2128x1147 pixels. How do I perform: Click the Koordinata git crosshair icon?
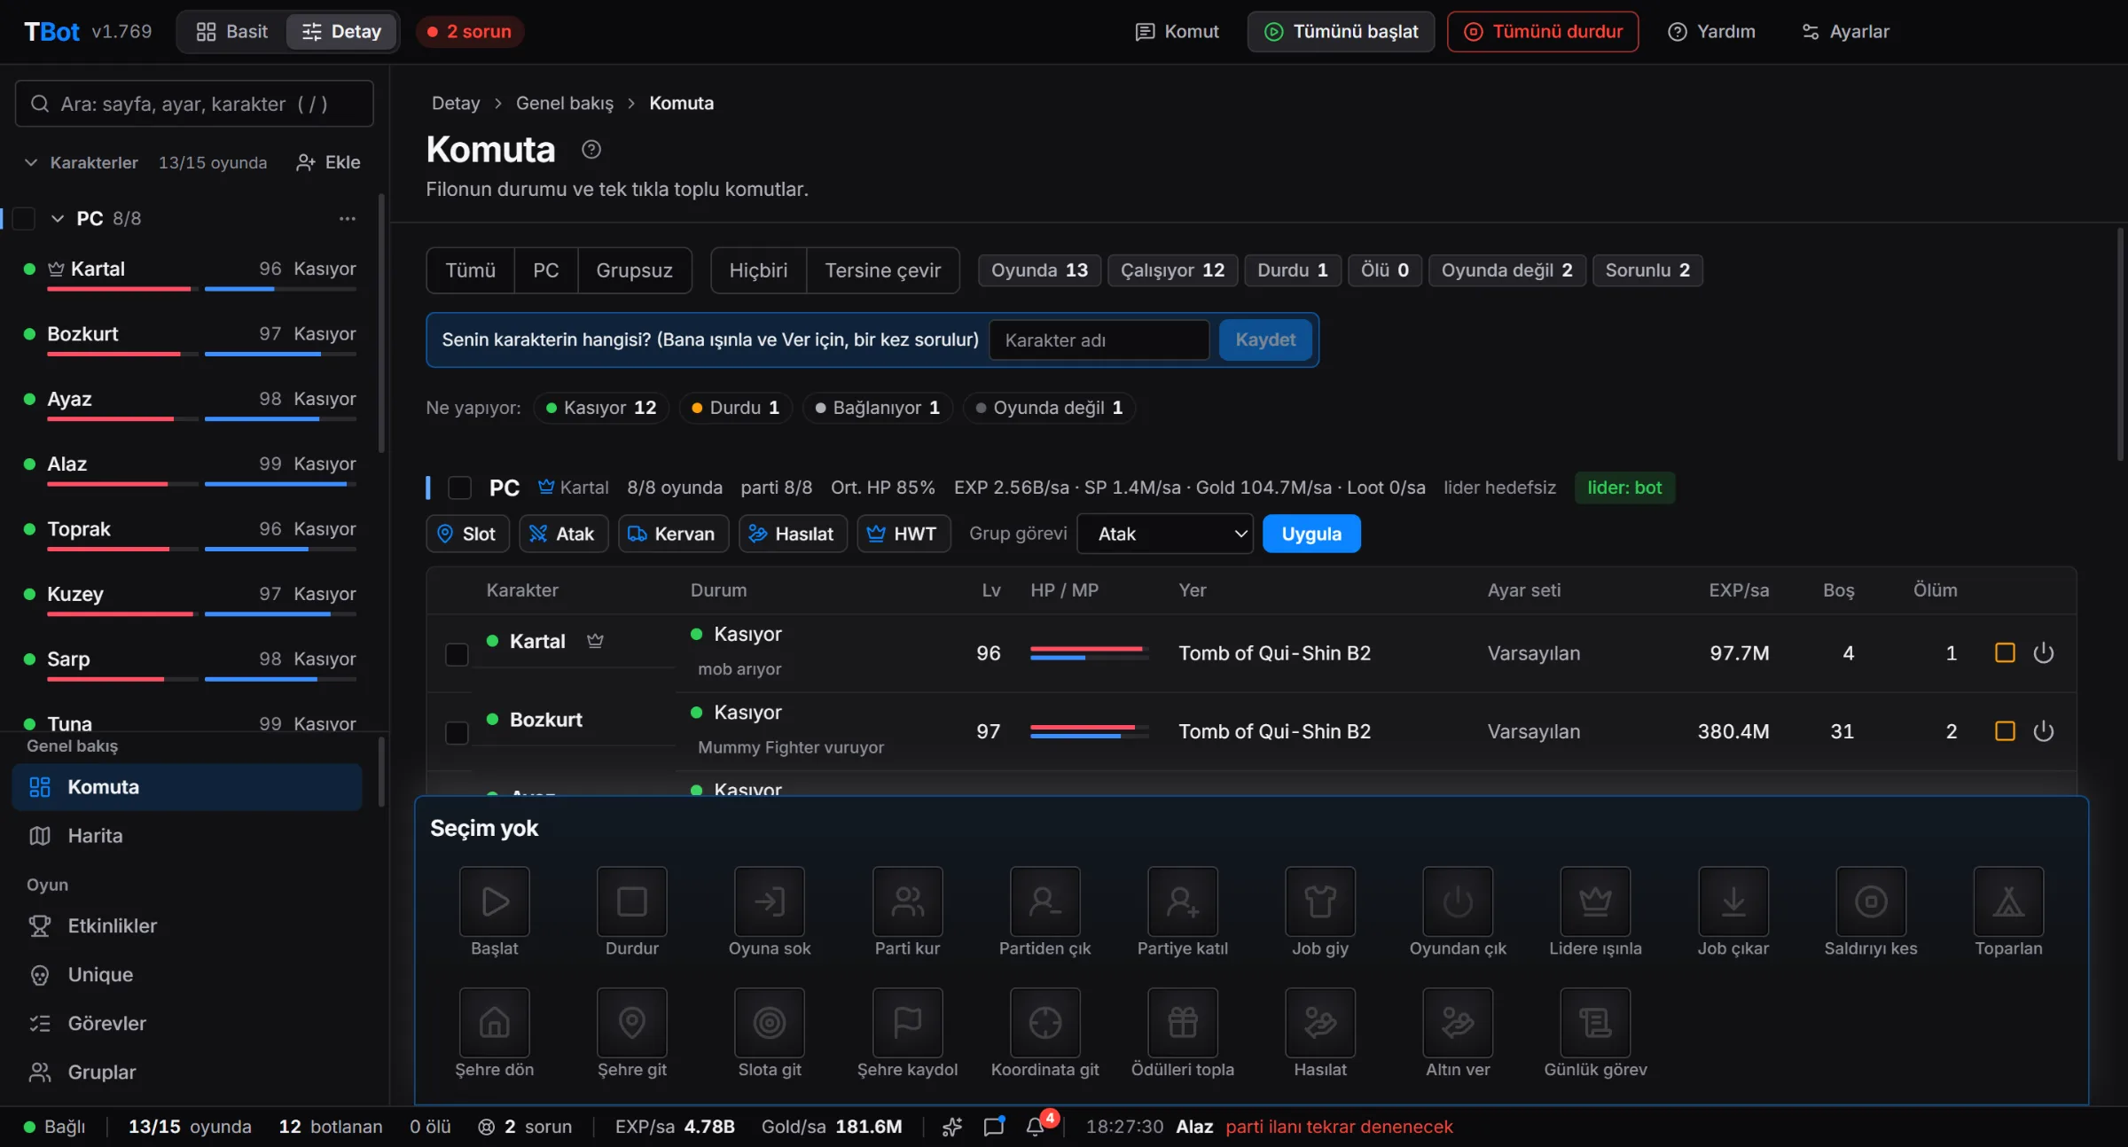click(x=1044, y=1022)
